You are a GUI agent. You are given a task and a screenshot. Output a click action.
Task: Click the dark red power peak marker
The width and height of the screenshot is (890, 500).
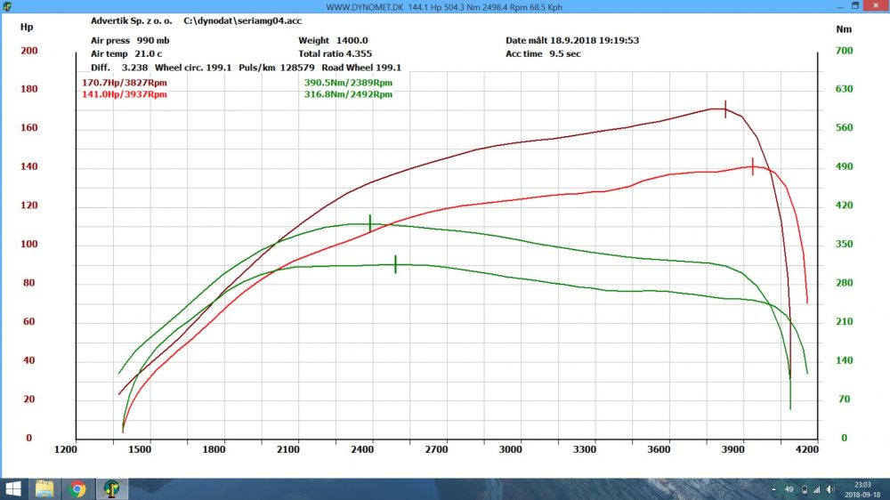tap(724, 109)
